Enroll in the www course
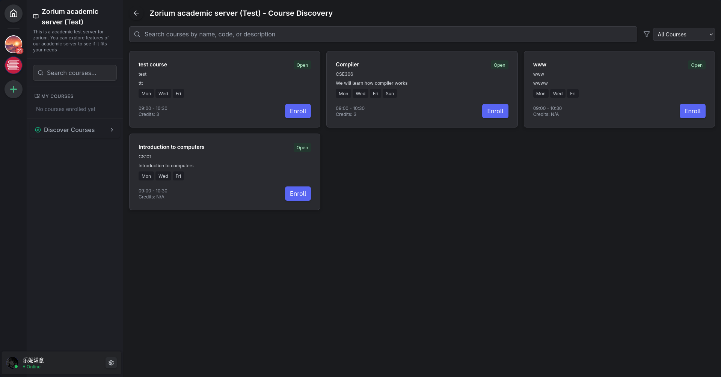 click(692, 111)
